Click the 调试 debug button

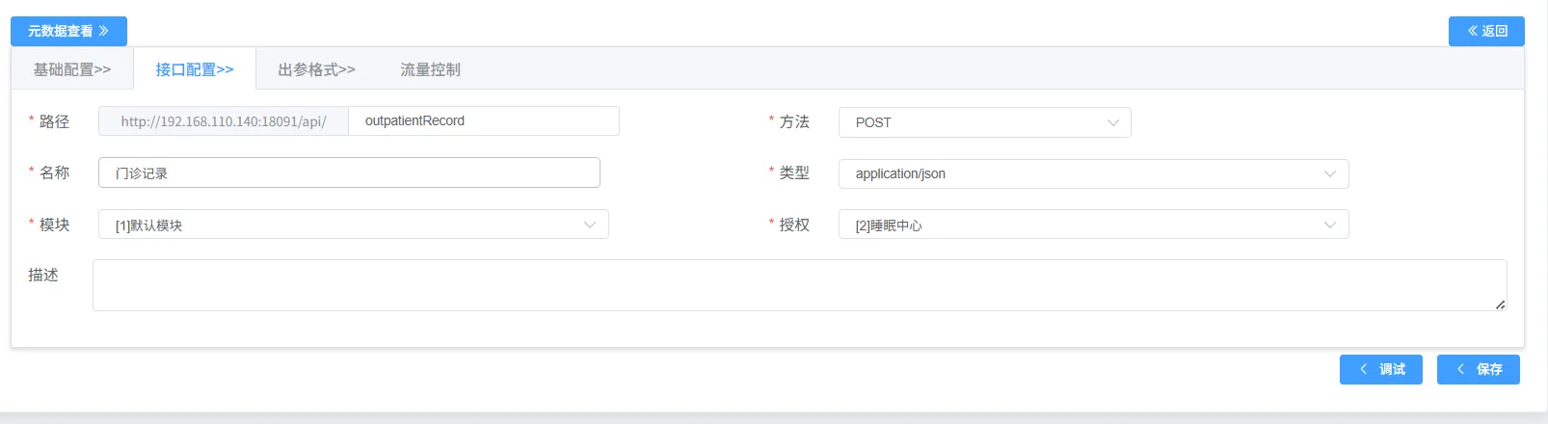coord(1380,369)
